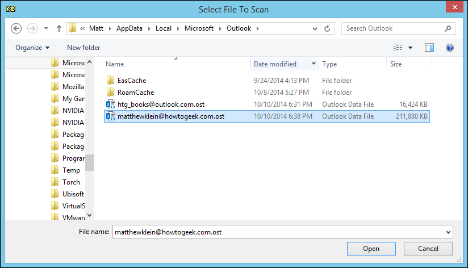Image resolution: width=468 pixels, height=268 pixels.
Task: Open the Organize menu
Action: (x=32, y=48)
